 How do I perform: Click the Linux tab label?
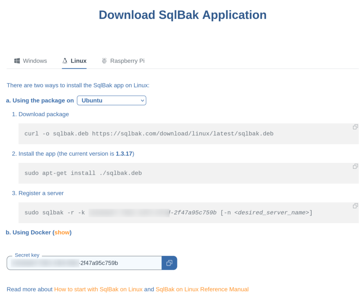(78, 61)
